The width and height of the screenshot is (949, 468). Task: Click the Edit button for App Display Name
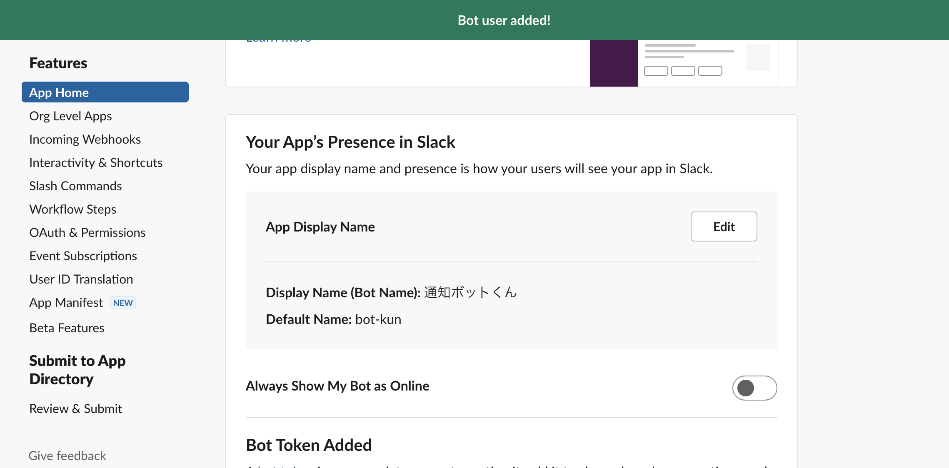[x=723, y=227]
